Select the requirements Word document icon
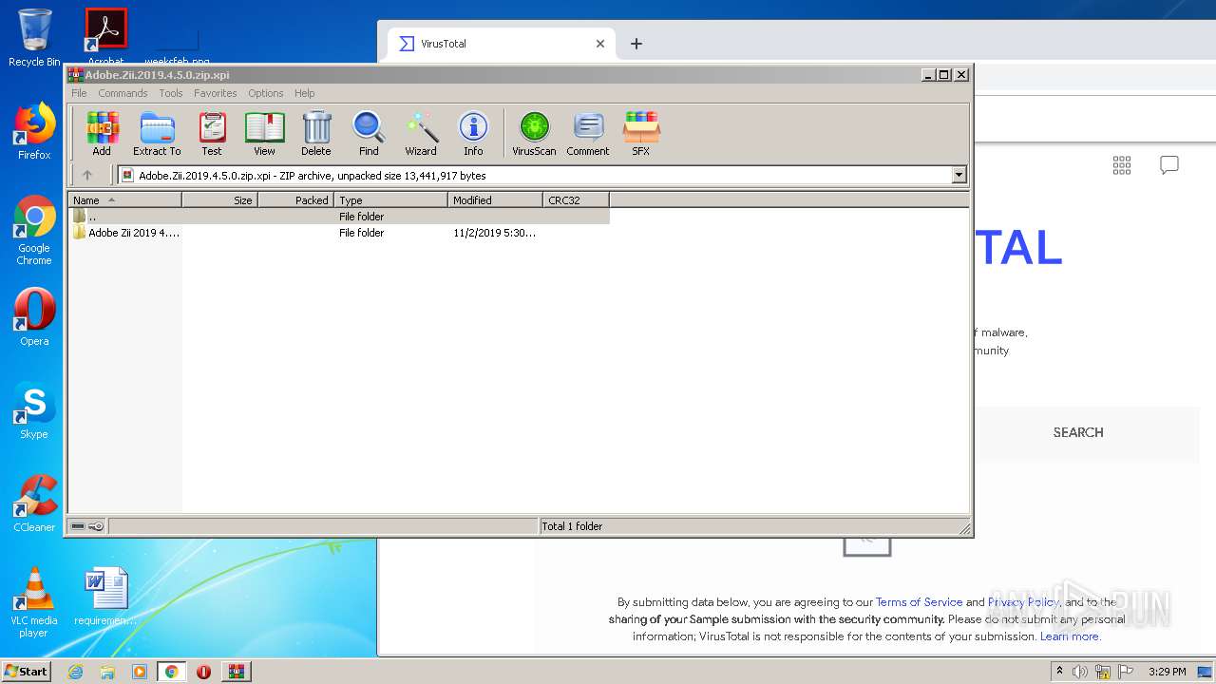Viewport: 1216px width, 684px height. [105, 597]
